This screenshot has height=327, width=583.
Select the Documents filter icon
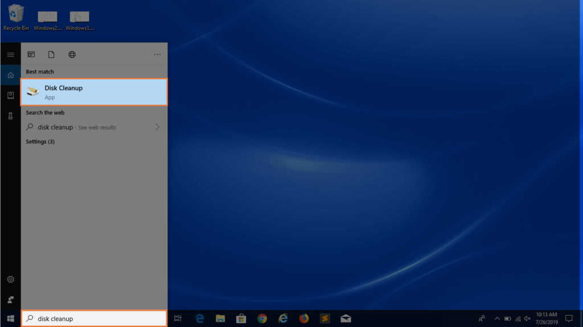click(x=51, y=55)
